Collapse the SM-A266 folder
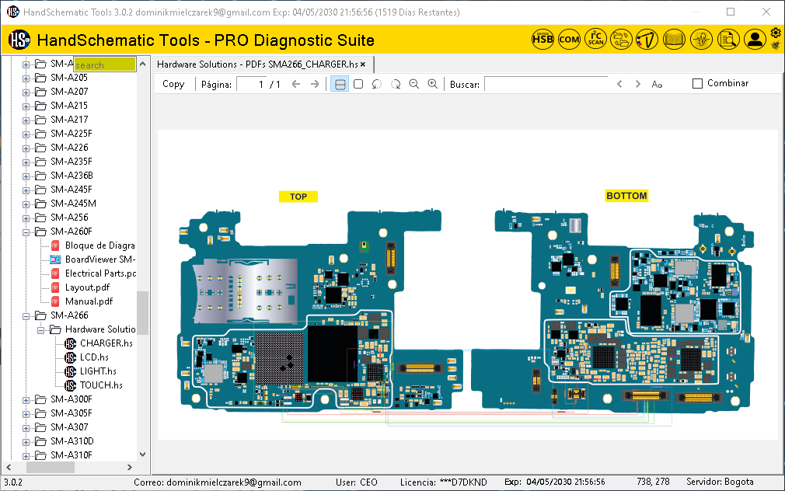 tap(26, 316)
